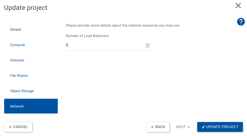Click the small x icon on Cancel
247x136 pixels.
click(10, 127)
